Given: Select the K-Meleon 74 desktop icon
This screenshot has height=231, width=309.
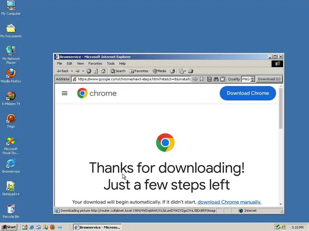Looking at the screenshot, I should pyautogui.click(x=11, y=98).
